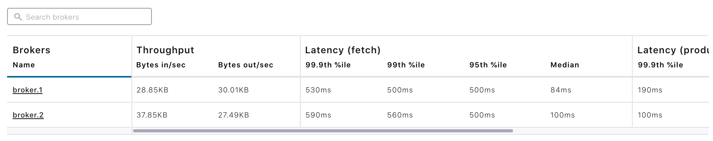Sort by produce 99.9th %ile column
This screenshot has height=141, width=713.
pos(660,65)
